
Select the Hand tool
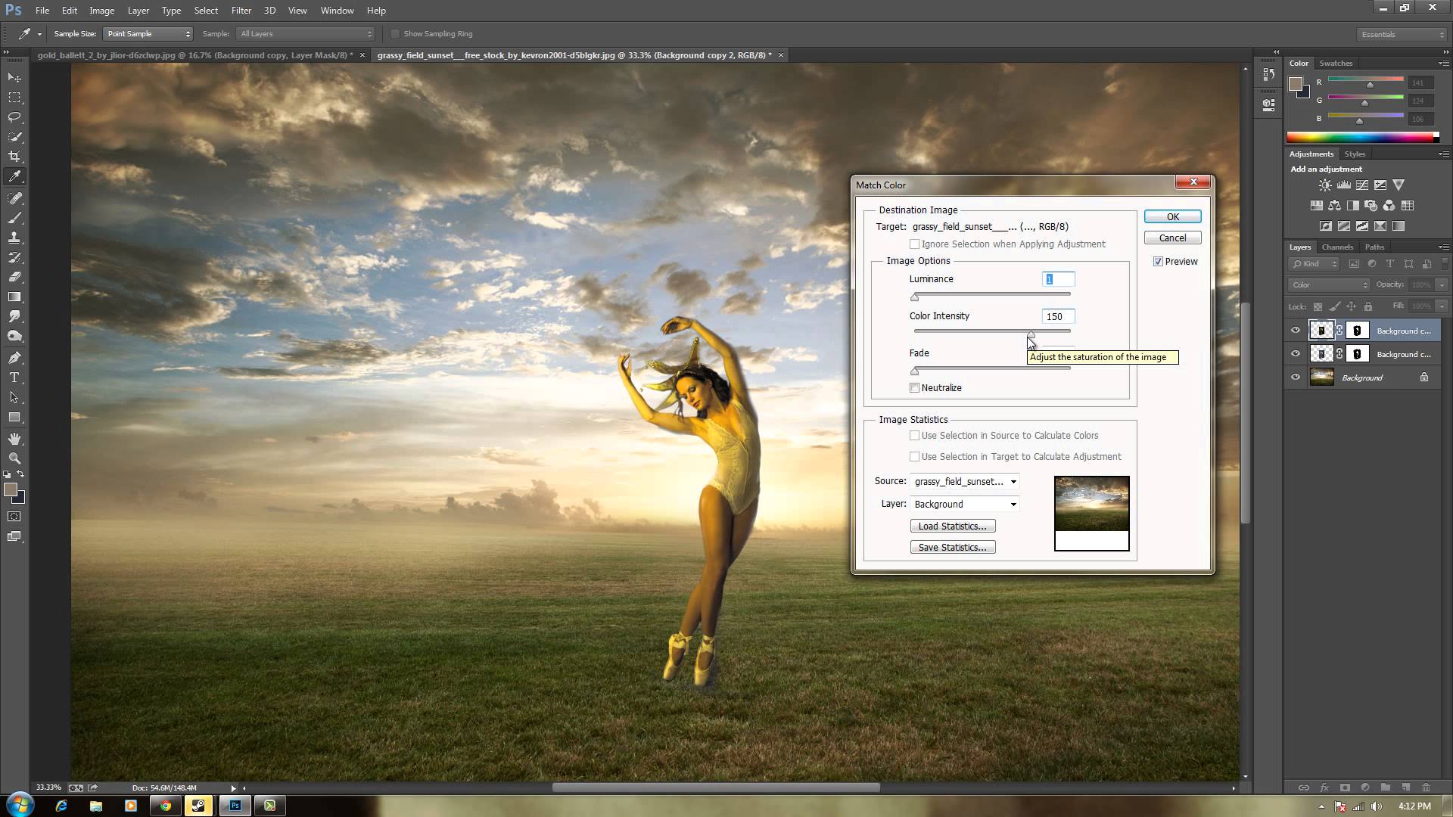tap(14, 439)
